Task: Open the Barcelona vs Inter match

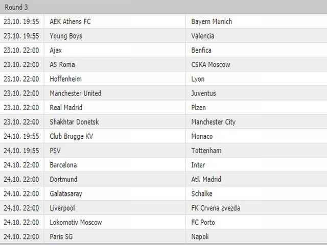Action: [163, 165]
